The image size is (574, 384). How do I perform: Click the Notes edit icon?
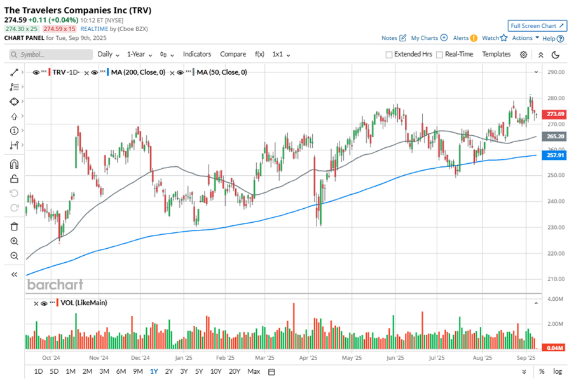(402, 37)
